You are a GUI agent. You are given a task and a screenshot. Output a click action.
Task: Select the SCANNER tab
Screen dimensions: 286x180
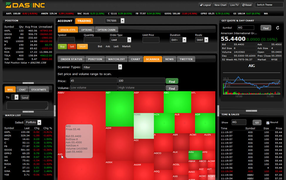153,59
